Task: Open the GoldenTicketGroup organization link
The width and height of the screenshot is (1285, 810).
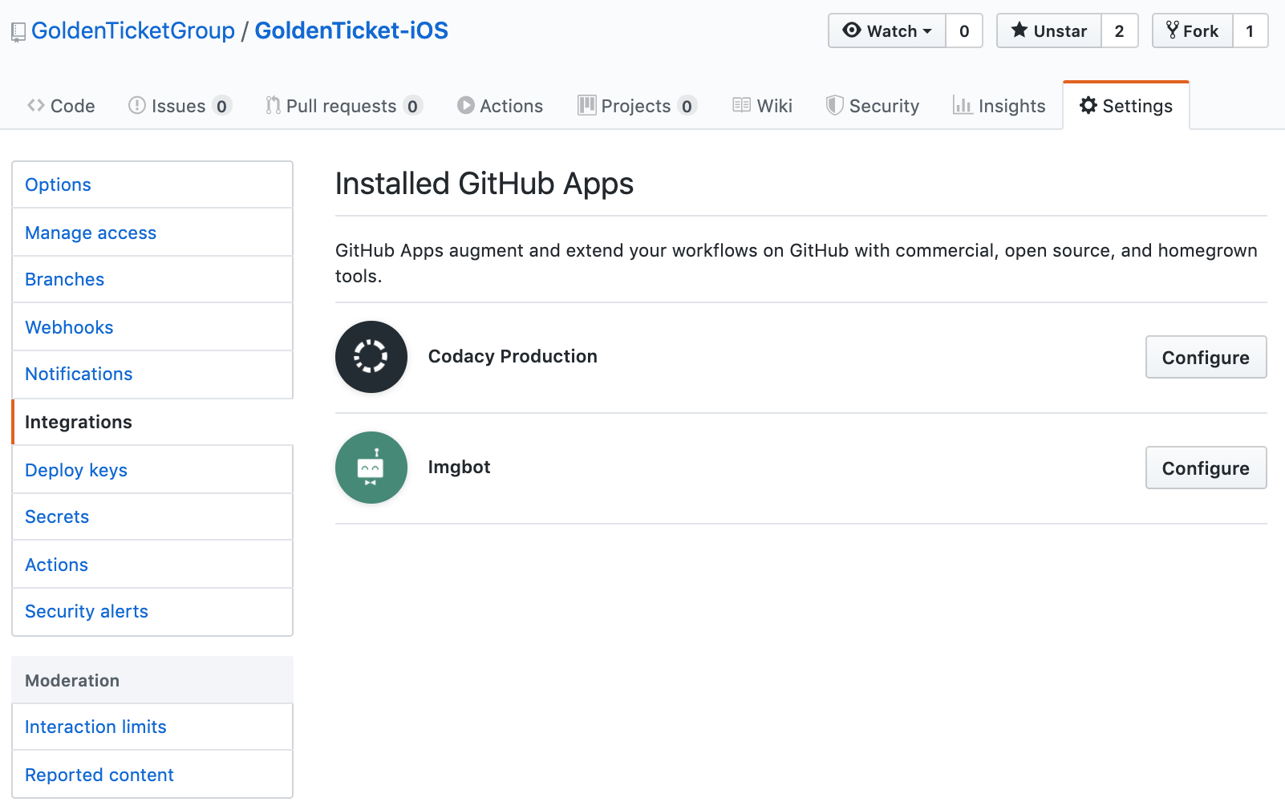Action: point(133,30)
